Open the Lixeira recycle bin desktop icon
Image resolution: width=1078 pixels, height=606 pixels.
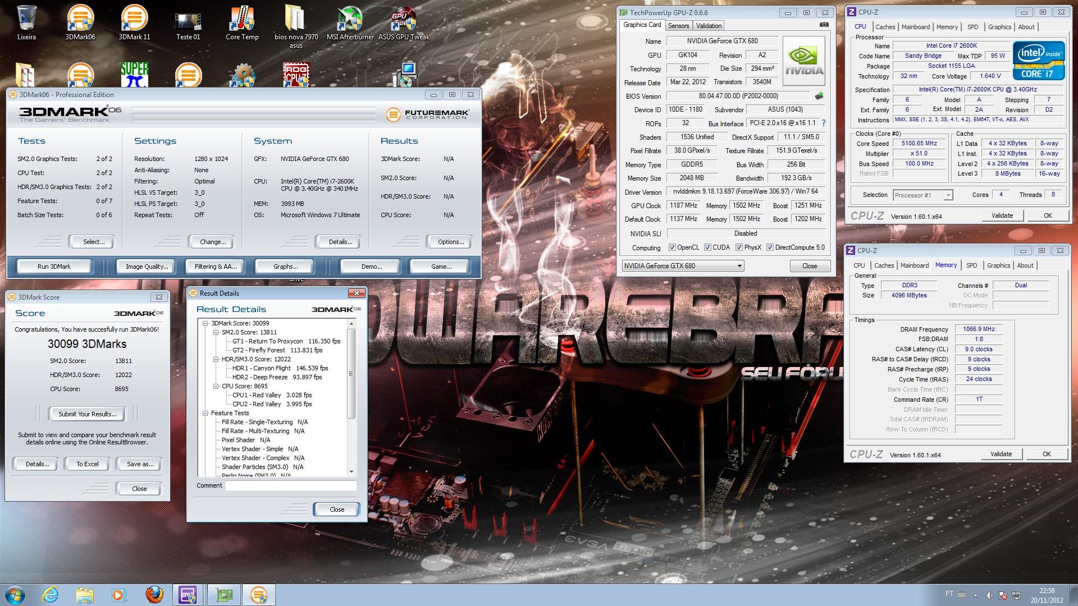[x=26, y=22]
